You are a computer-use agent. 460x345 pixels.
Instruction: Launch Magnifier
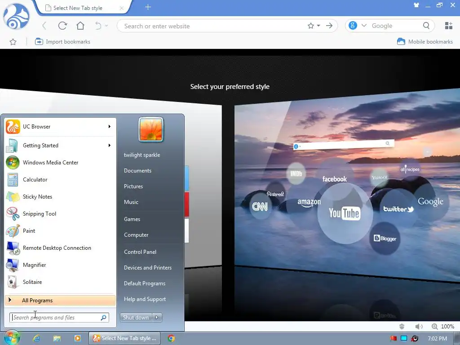pyautogui.click(x=60, y=265)
